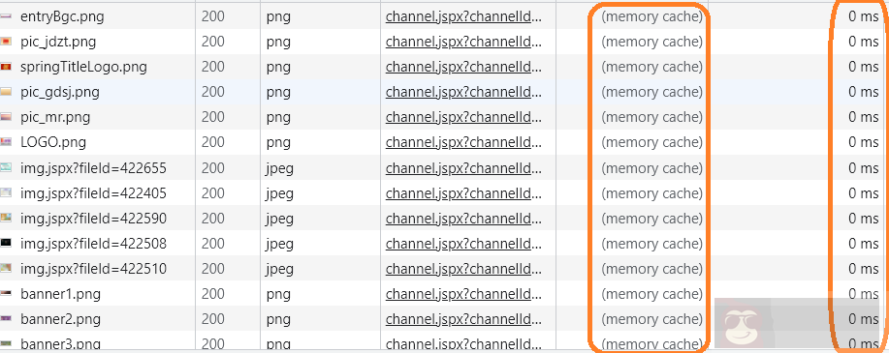This screenshot has height=353, width=889.
Task: Open initiator link for img.jspx?fileId=422508
Action: pyautogui.click(x=463, y=244)
